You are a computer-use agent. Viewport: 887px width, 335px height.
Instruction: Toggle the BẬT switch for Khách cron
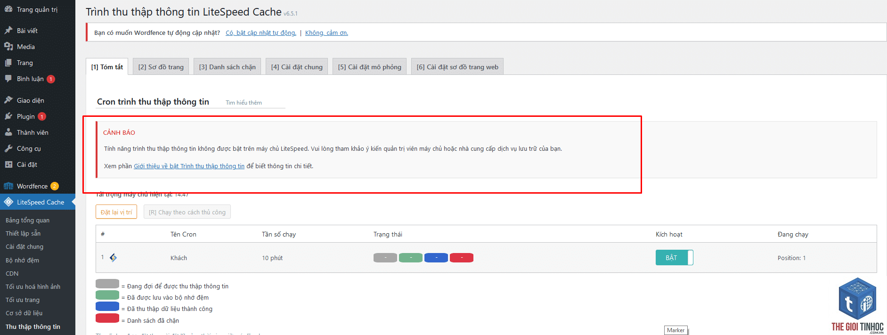pyautogui.click(x=674, y=257)
